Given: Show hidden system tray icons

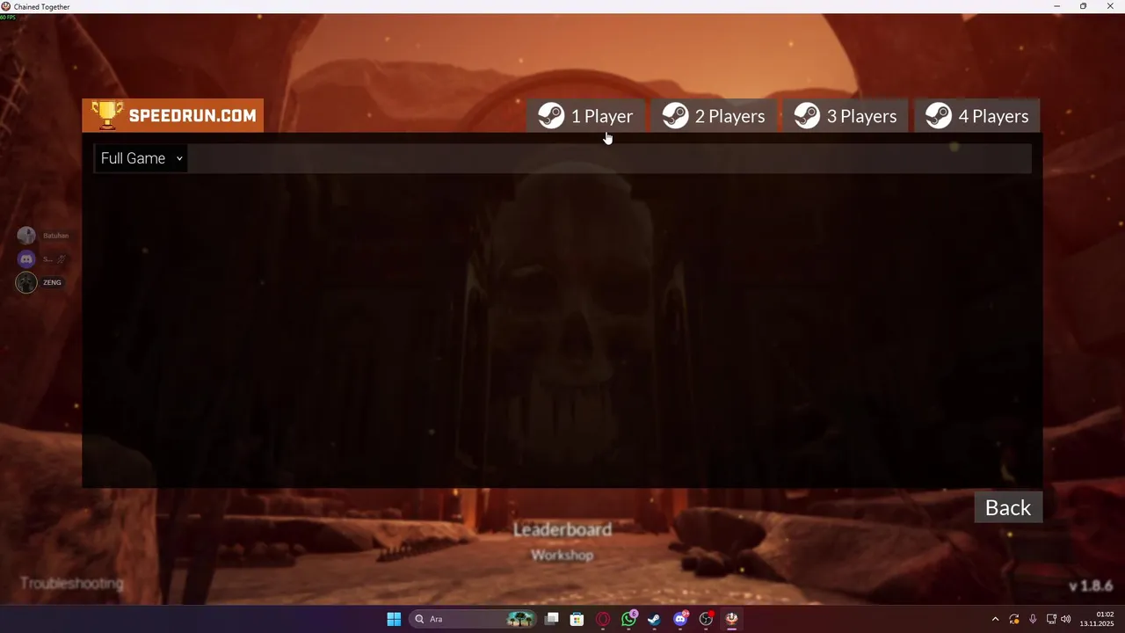Looking at the screenshot, I should click(995, 619).
